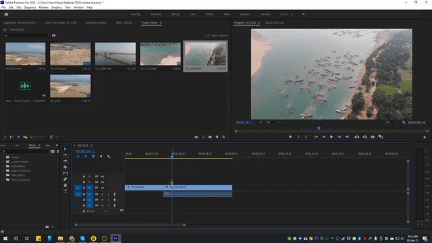Switch to the Editing workspace

tap(175, 14)
